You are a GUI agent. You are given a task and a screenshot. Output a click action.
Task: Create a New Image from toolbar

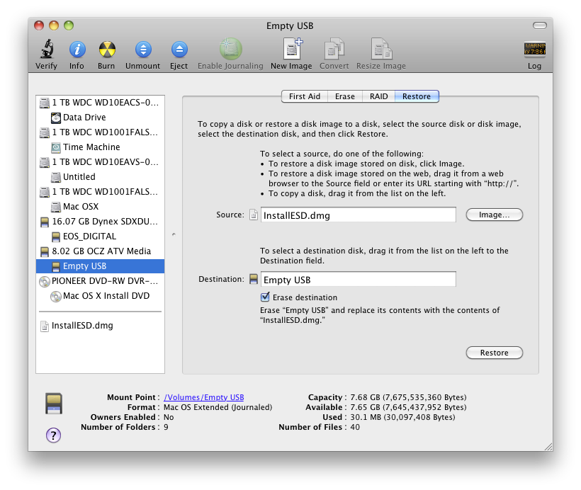coord(291,50)
